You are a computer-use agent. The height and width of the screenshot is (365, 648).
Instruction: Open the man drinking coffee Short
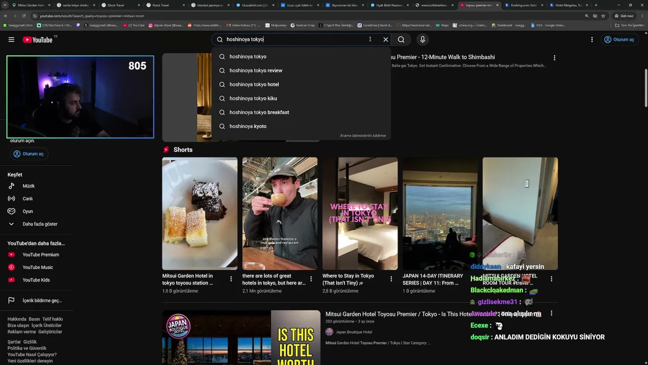pyautogui.click(x=280, y=213)
